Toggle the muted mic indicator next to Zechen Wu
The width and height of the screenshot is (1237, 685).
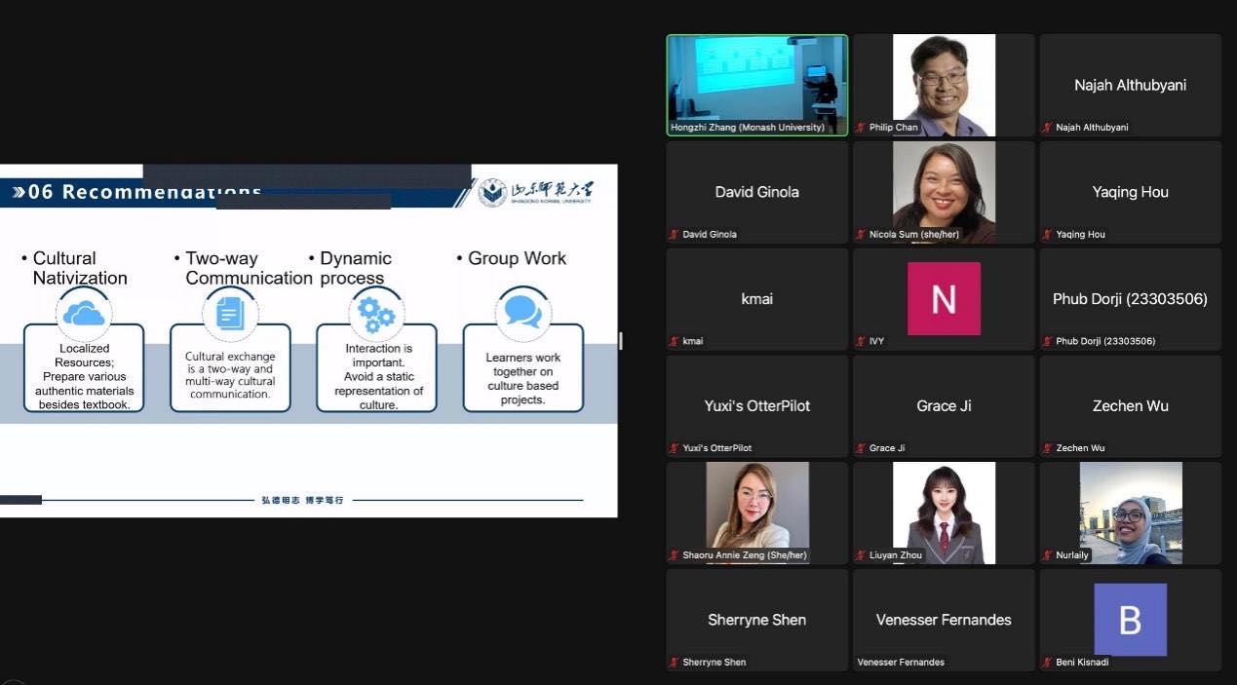(1047, 448)
